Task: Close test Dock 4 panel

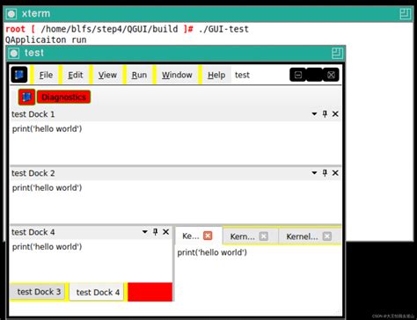Action: (x=166, y=232)
